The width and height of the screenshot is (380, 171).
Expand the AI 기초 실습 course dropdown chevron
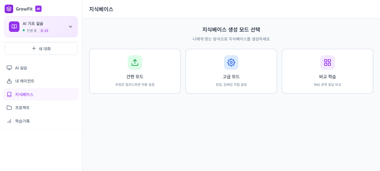click(x=70, y=27)
